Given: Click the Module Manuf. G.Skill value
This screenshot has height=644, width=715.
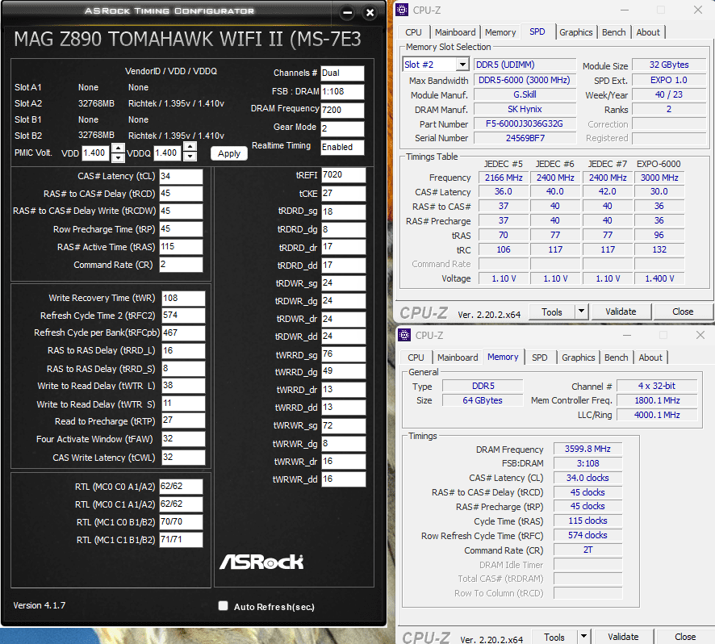Looking at the screenshot, I should coord(525,94).
